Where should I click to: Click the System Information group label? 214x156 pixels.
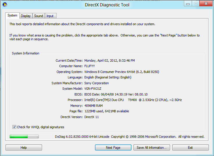pyautogui.click(x=25, y=53)
